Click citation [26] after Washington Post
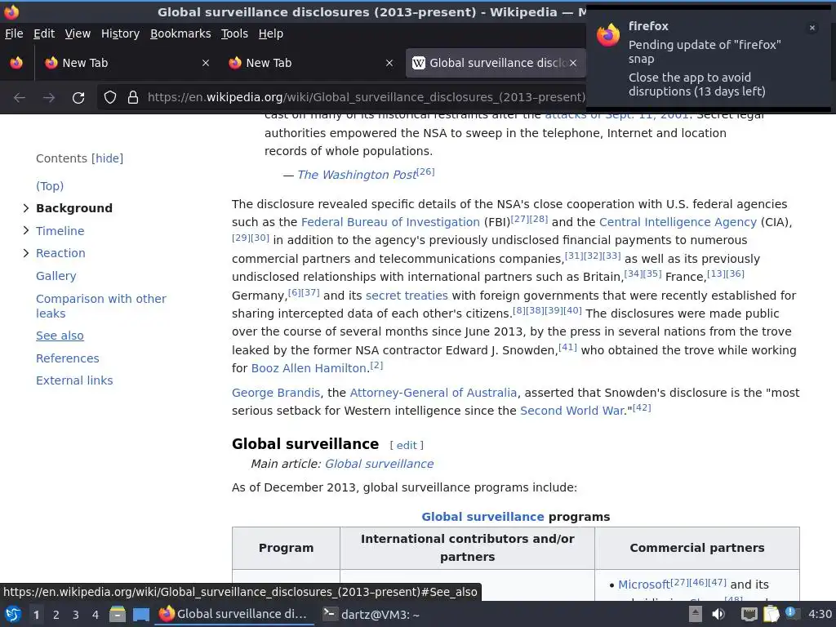This screenshot has width=836, height=627. (x=425, y=171)
